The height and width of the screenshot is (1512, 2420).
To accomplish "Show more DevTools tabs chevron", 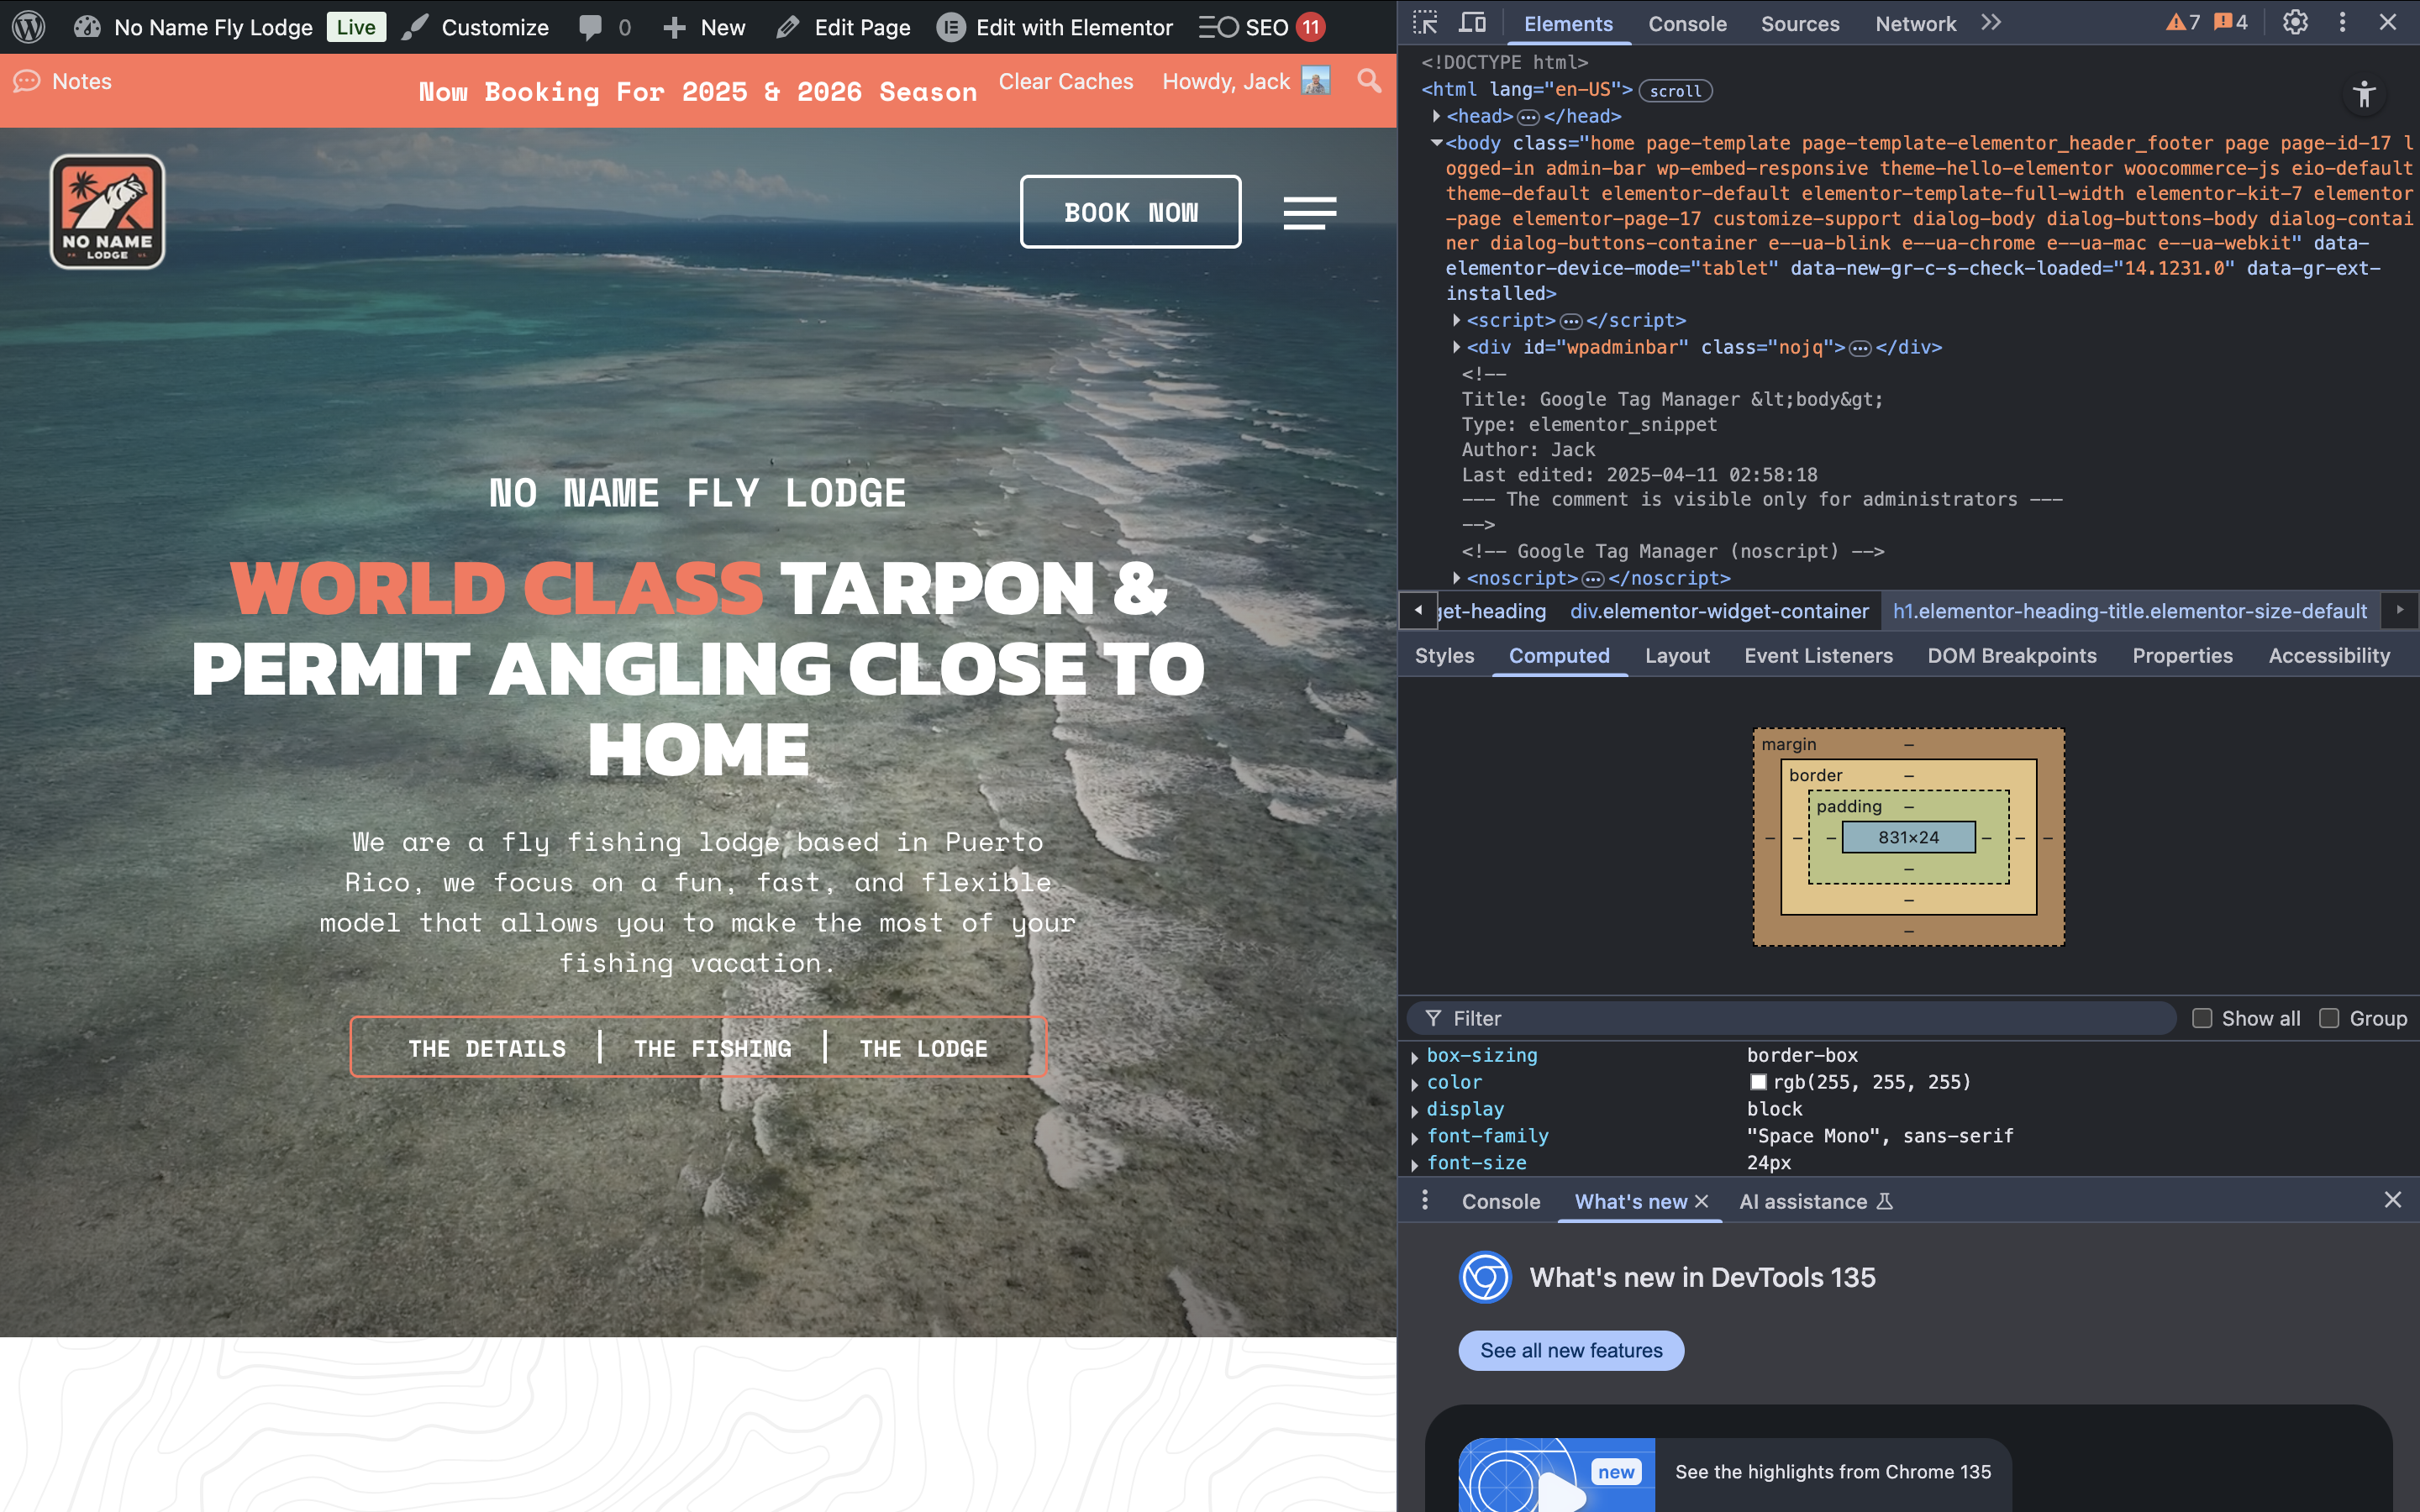I will coord(1991,22).
